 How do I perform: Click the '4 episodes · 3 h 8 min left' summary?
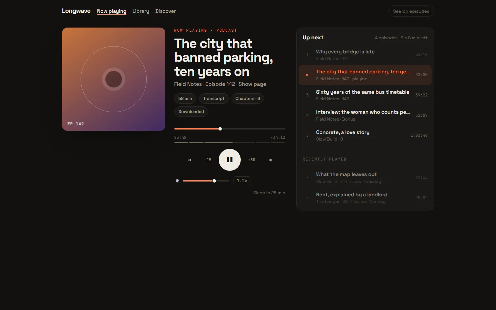point(401,38)
